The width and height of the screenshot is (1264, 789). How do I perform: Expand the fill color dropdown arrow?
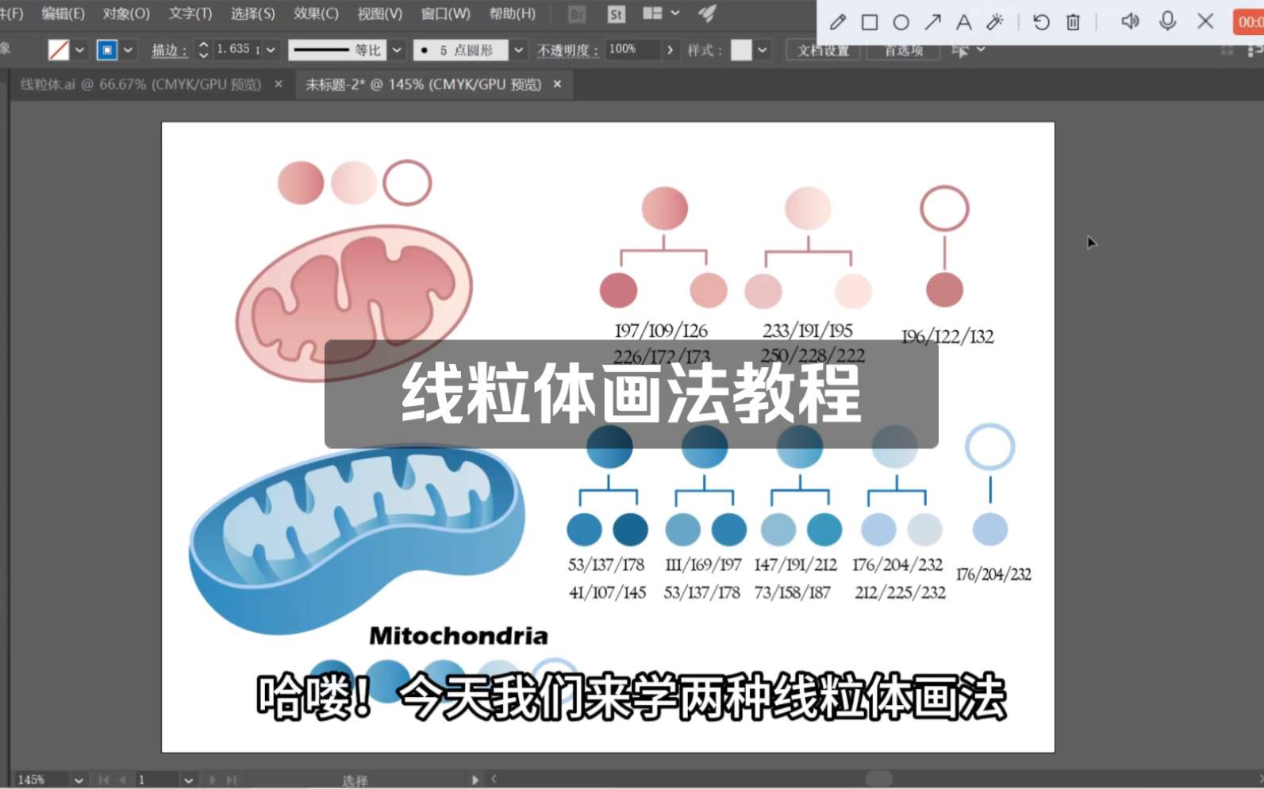[x=79, y=50]
